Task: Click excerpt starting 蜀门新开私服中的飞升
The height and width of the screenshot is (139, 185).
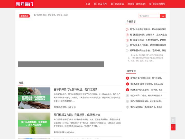Action: (87, 123)
